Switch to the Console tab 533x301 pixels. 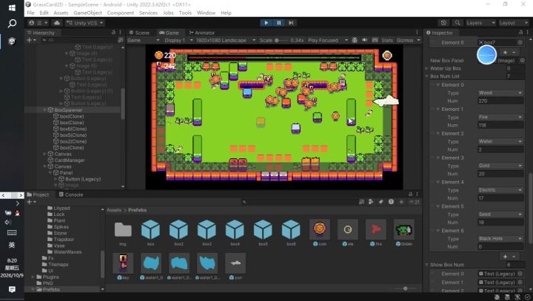pos(71,195)
